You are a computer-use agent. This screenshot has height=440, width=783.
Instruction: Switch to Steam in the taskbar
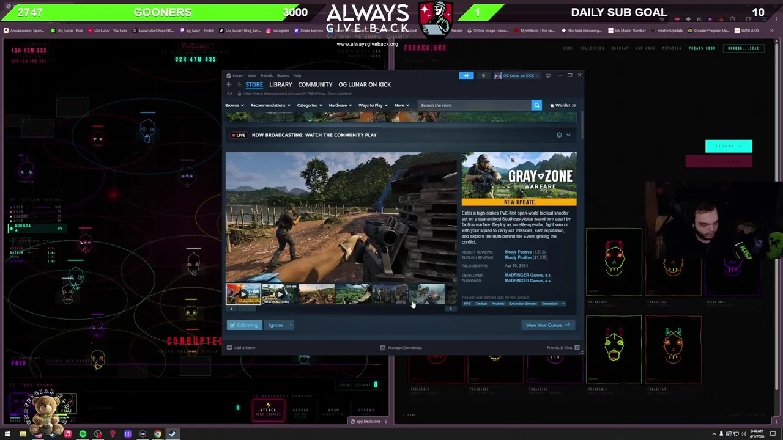(173, 434)
